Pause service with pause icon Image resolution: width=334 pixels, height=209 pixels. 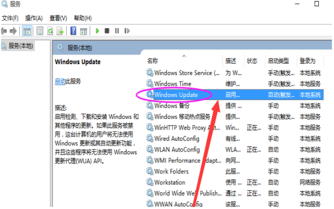click(x=117, y=31)
